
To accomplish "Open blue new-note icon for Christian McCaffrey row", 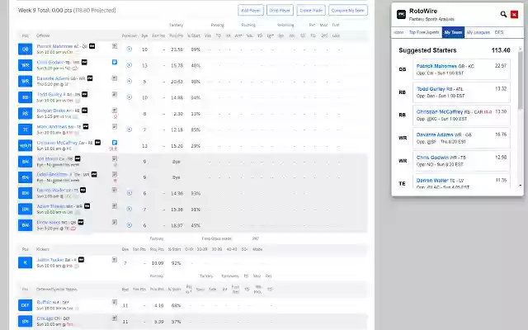I will point(115,143).
